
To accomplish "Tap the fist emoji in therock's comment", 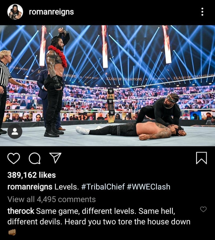I will click(x=12, y=232).
